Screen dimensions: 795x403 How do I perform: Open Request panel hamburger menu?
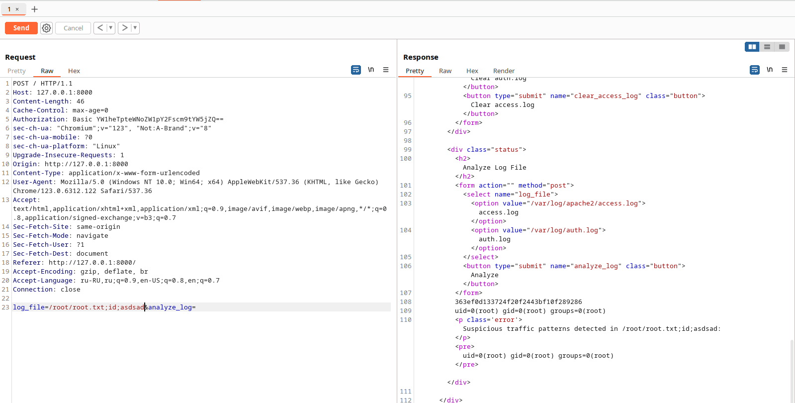click(386, 70)
